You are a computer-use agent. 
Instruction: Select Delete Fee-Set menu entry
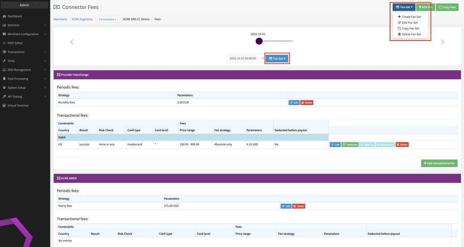pos(411,34)
